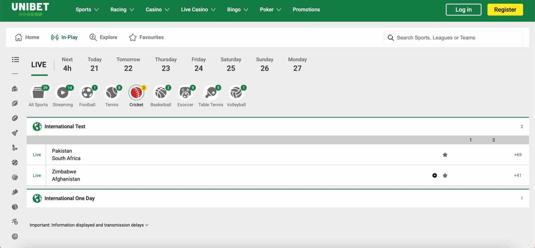Choose the Esoccer sport filter

tap(185, 96)
